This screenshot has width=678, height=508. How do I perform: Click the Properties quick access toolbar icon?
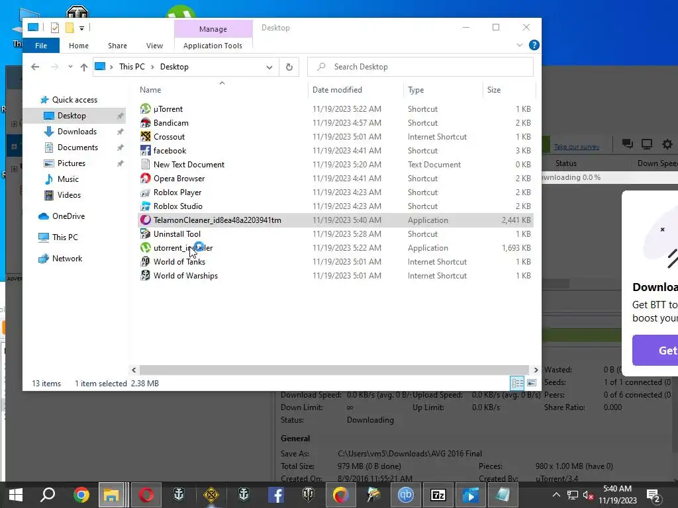[x=55, y=28]
